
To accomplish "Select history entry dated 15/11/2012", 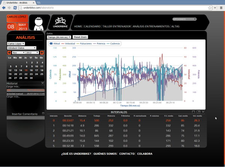I will pyautogui.click(x=25, y=90).
